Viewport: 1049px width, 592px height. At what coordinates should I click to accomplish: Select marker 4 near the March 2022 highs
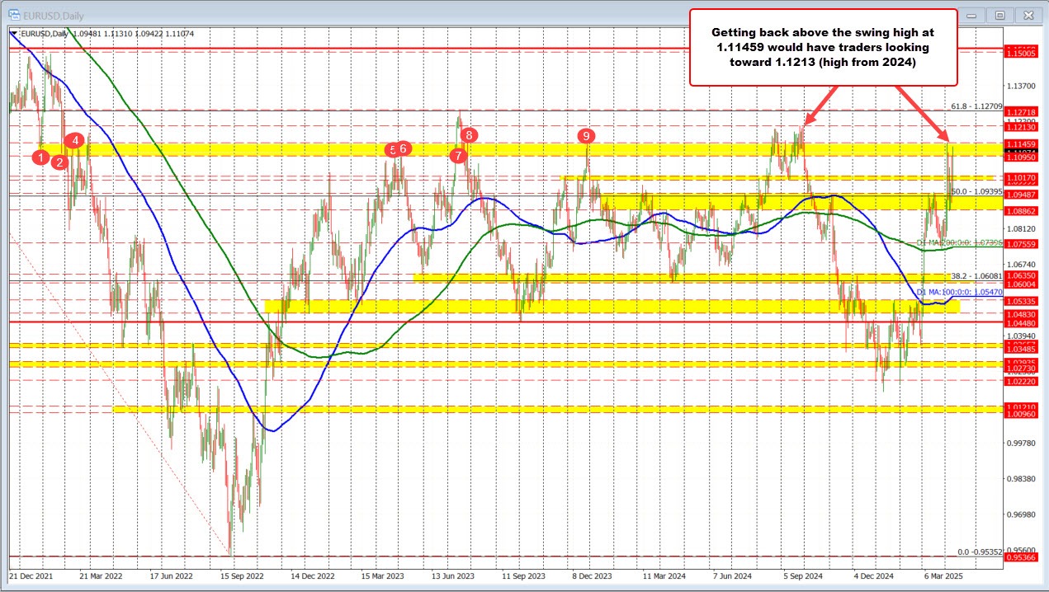pos(75,140)
